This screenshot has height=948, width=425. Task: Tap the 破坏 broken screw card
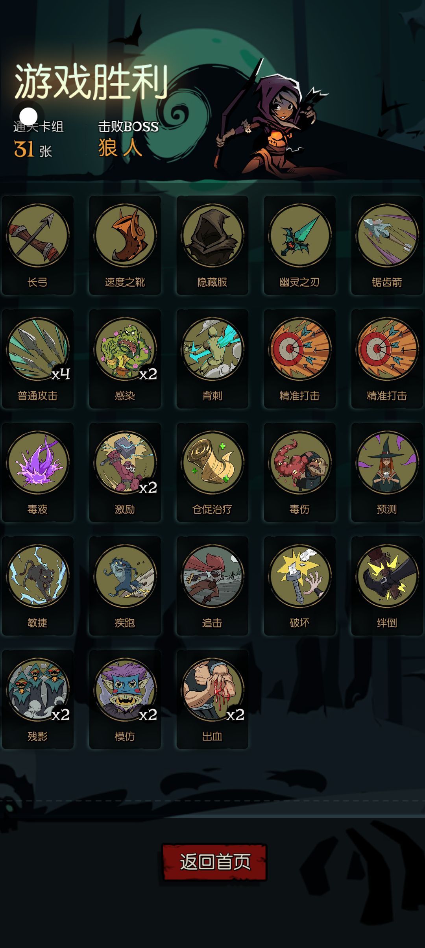click(x=300, y=576)
